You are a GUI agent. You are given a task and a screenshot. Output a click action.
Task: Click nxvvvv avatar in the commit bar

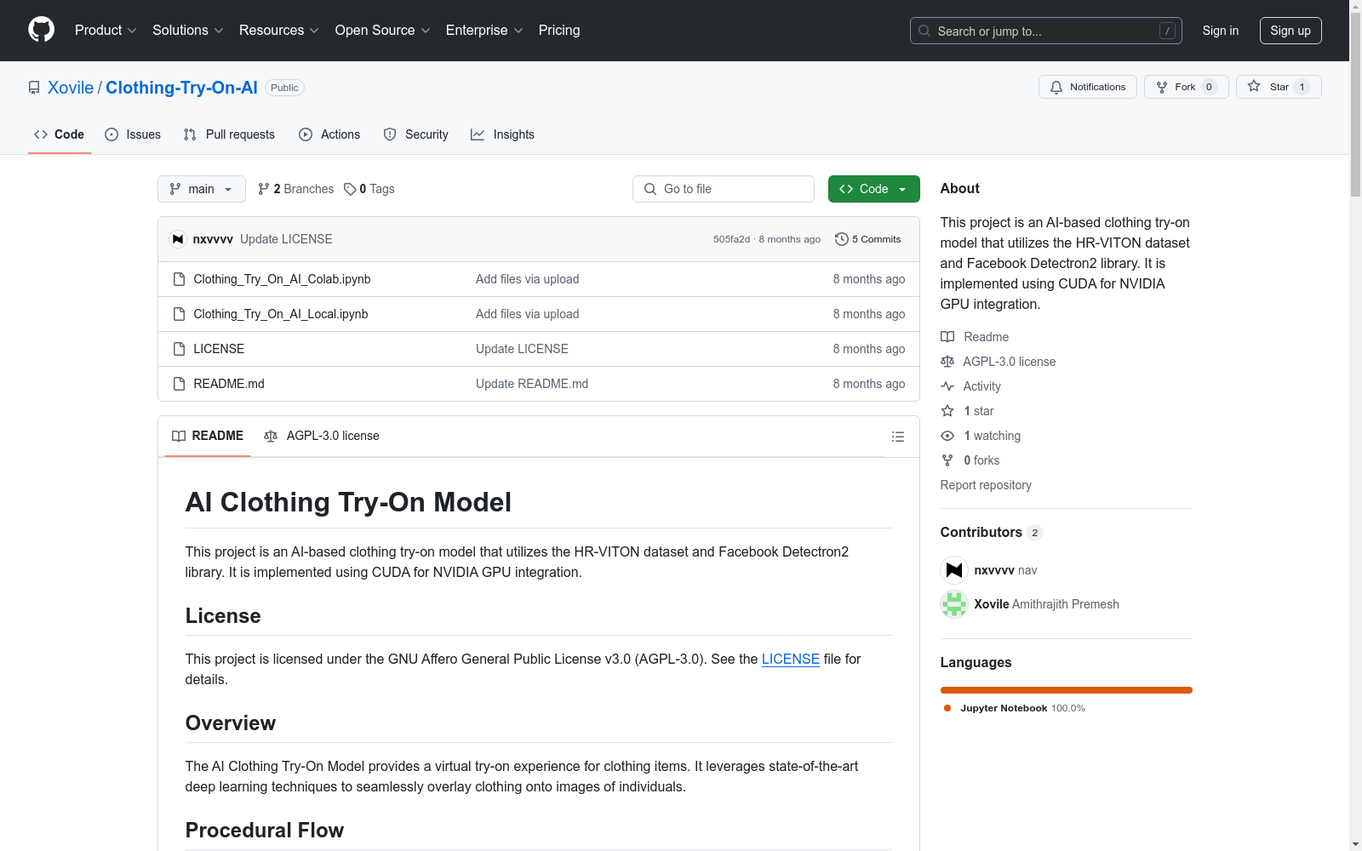coord(178,239)
